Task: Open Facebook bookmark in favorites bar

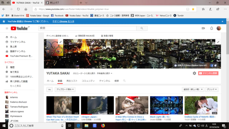Action: [57, 15]
